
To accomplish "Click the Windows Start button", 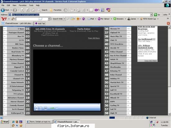I will pos(5,122).
